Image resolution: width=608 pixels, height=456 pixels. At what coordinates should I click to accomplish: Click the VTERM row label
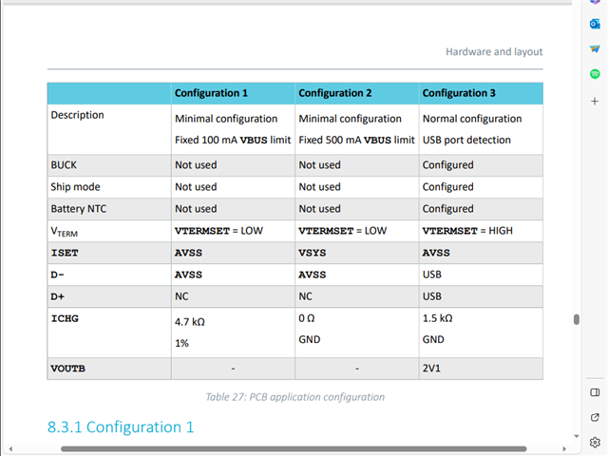tap(65, 232)
